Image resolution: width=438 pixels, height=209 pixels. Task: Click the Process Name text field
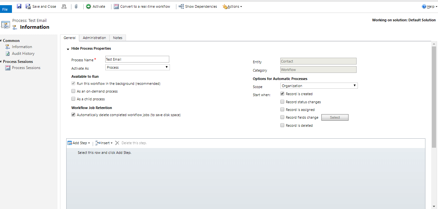(x=137, y=59)
